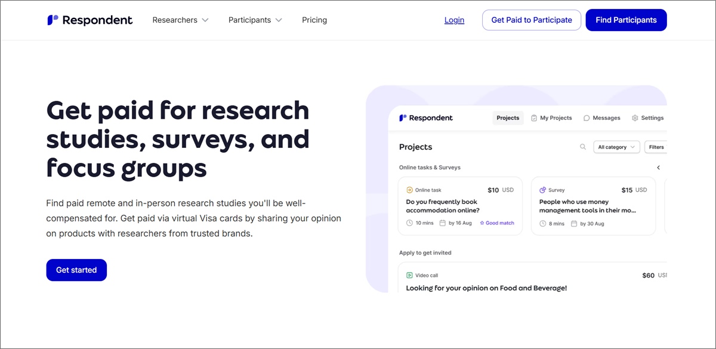Click the Survey type icon
This screenshot has height=349, width=716.
pos(542,190)
